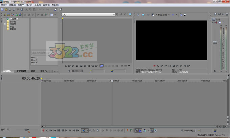The width and height of the screenshot is (230, 138).
Task: Expand the media bin tree node
Action: point(5,24)
